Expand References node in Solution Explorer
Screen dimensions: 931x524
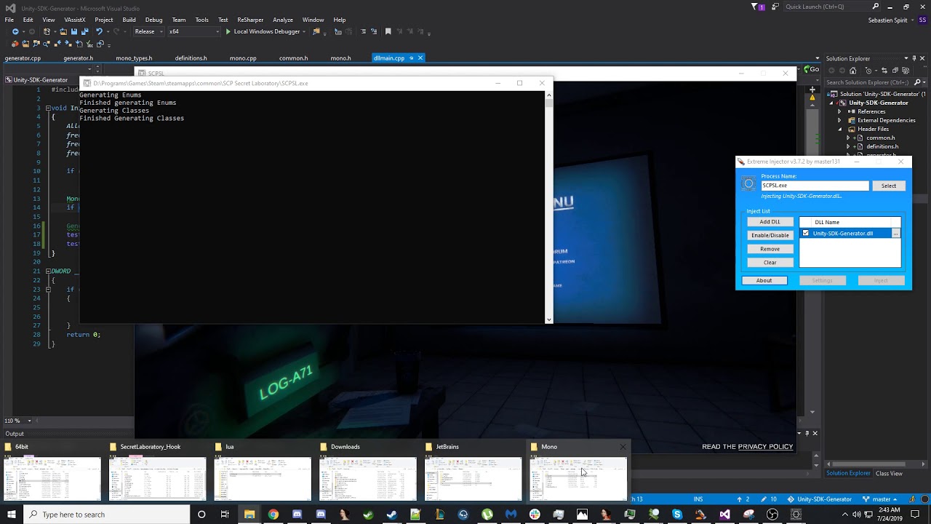[839, 111]
